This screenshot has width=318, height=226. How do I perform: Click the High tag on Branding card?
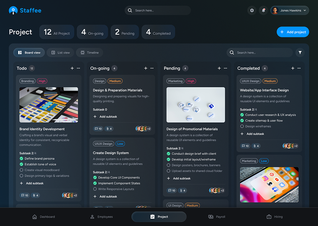[42, 81]
